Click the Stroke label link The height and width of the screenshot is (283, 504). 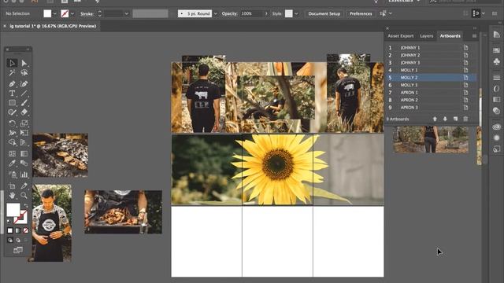point(87,14)
